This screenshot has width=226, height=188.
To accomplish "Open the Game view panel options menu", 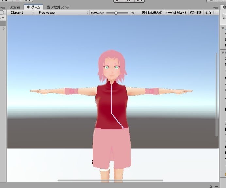I will pyautogui.click(x=216, y=8).
